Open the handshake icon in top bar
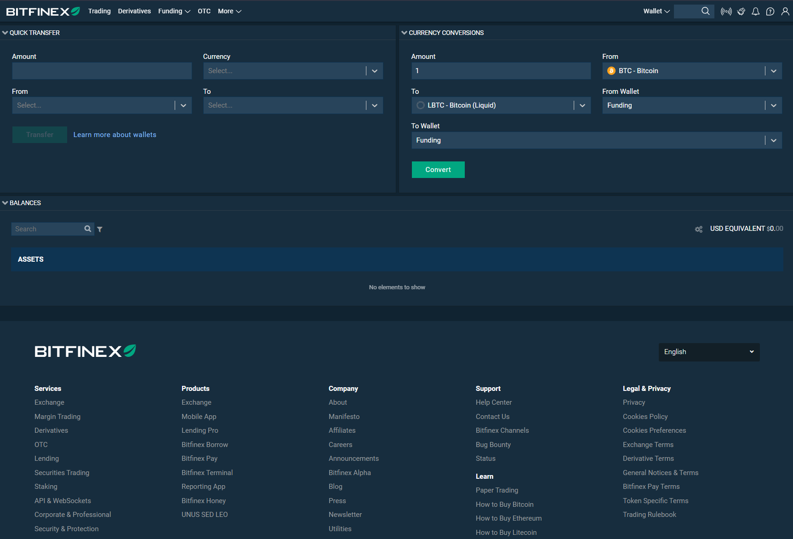This screenshot has width=793, height=539. (741, 11)
